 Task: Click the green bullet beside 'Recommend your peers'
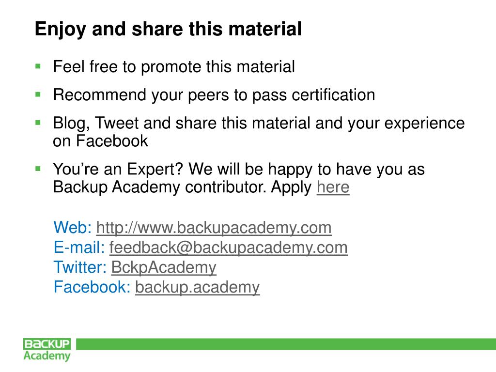[x=38, y=94]
